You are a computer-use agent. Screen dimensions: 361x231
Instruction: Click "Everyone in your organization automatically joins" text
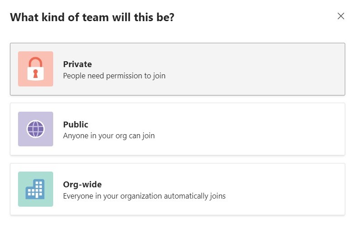point(144,196)
